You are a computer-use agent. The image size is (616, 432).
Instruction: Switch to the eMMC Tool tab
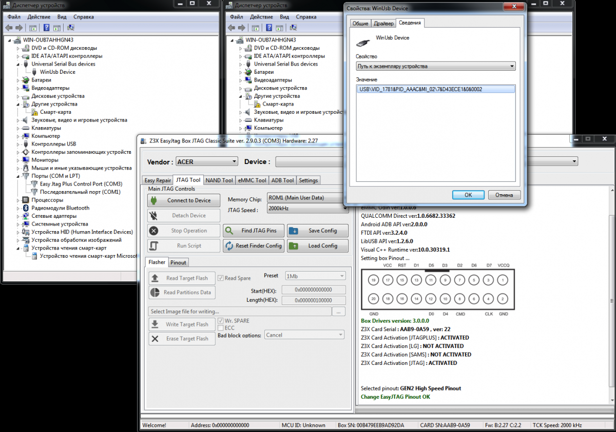(x=252, y=180)
